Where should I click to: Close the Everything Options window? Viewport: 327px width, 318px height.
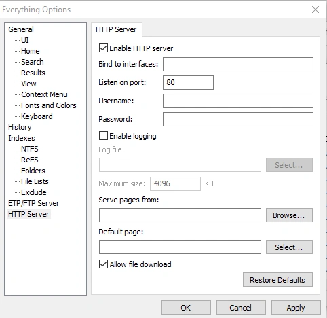tap(315, 10)
